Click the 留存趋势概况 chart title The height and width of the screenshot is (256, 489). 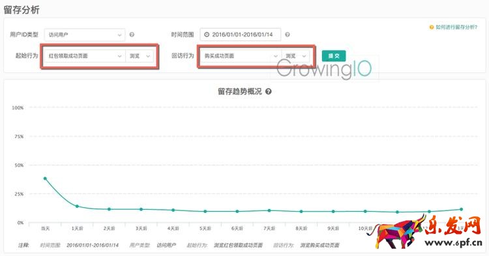[x=240, y=92]
